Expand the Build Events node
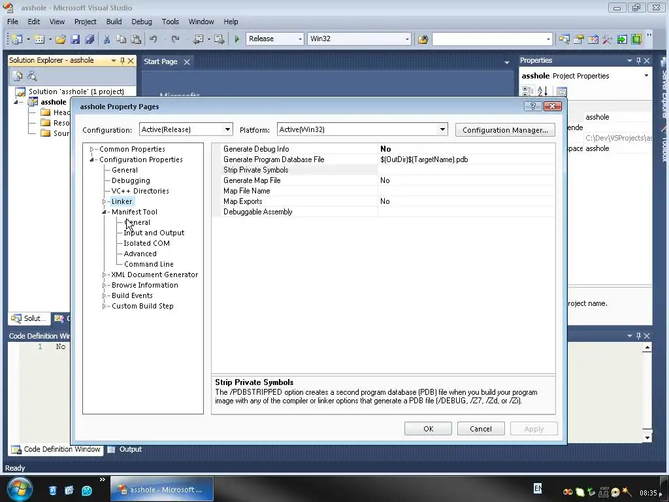Viewport: 669px width, 502px height. coord(104,295)
